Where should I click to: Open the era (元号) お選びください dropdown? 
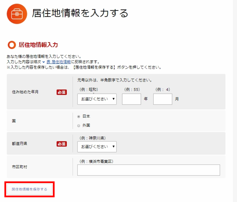pyautogui.click(x=97, y=99)
